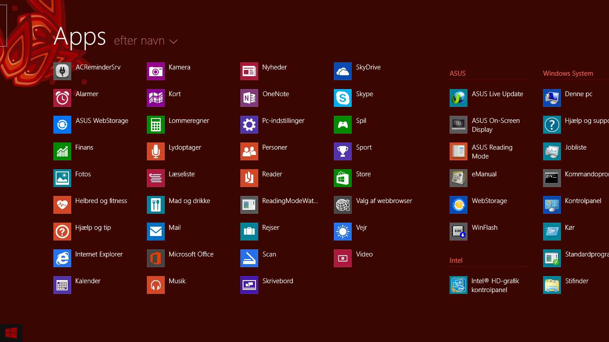Click the Windows Start button in corner
Image resolution: width=609 pixels, height=342 pixels.
[x=11, y=333]
